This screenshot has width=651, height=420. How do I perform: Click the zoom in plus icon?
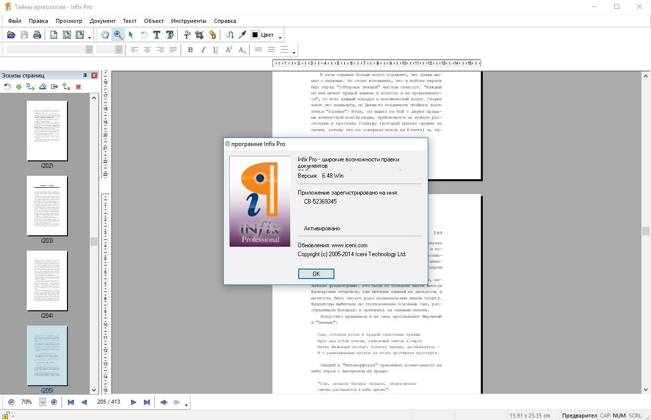click(x=54, y=402)
